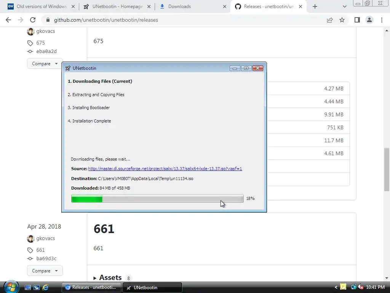390x293 pixels.
Task: Click Switch between windows quick launch icon
Action: 37,287
